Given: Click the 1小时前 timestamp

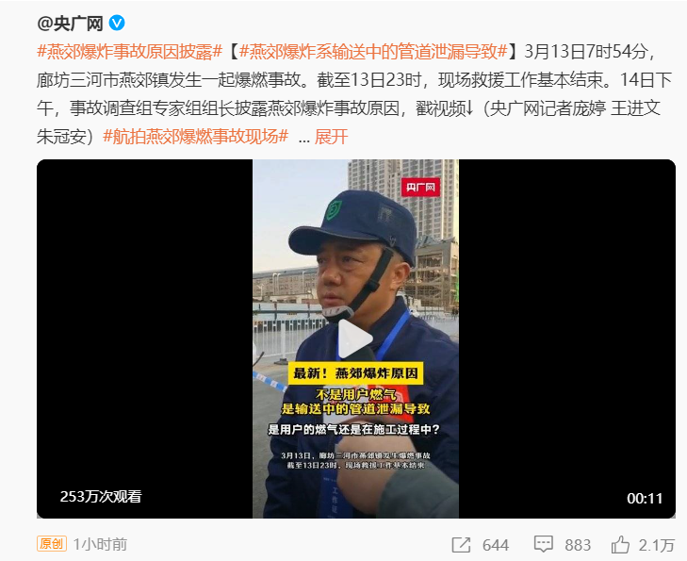Looking at the screenshot, I should click(x=100, y=544).
